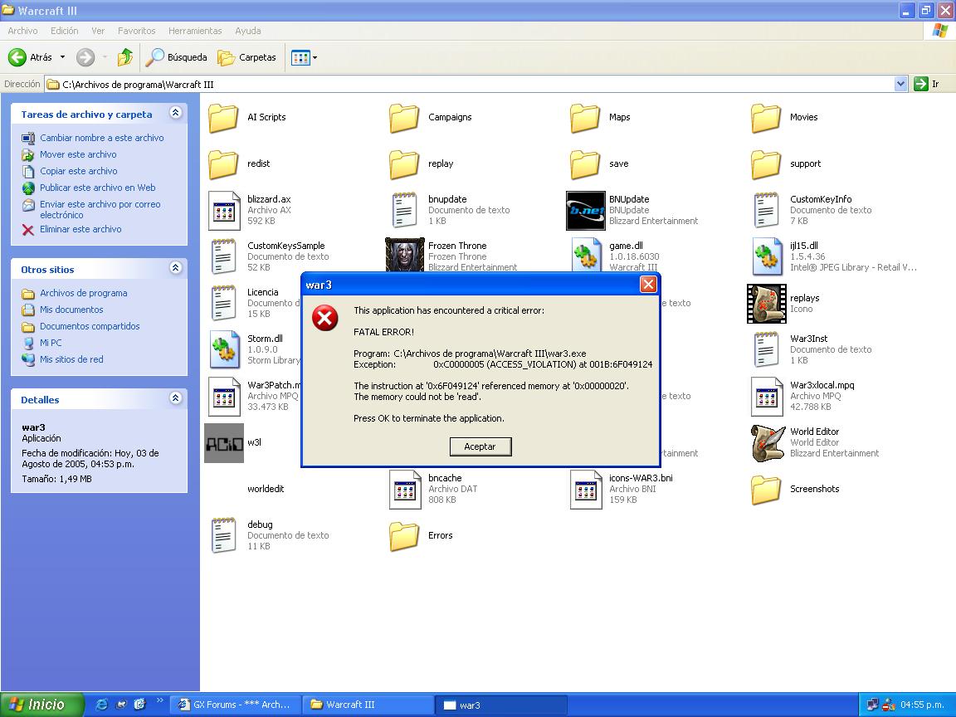Go to Mi PC link
This screenshot has height=717, width=956.
(x=51, y=343)
